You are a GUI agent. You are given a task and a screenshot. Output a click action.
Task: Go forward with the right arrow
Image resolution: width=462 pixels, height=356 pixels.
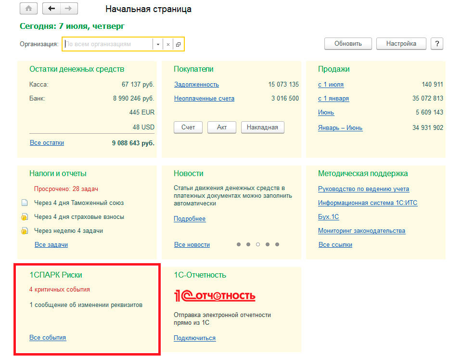click(x=68, y=9)
